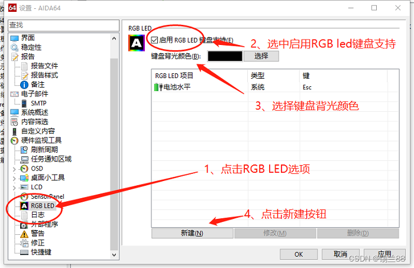Open the 稳定性 gear icon item
The image size is (414, 268).
coord(14,47)
